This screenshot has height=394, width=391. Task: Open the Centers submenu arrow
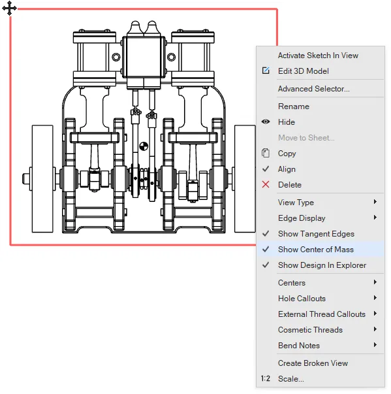[375, 282]
